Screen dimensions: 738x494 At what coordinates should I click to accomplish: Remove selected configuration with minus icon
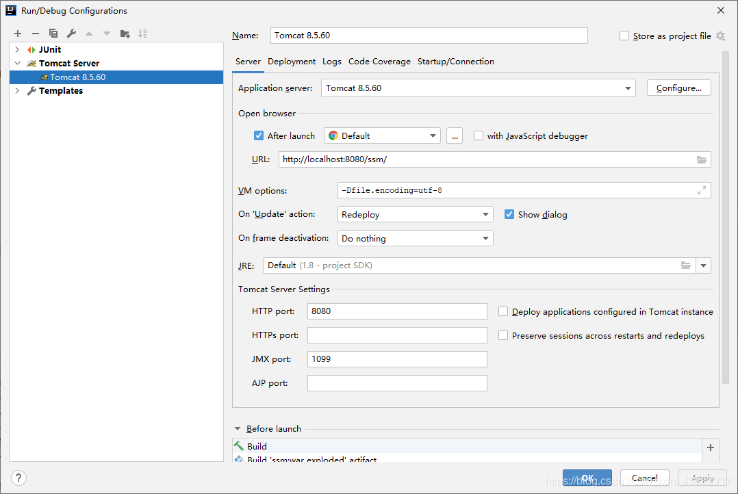coord(36,34)
